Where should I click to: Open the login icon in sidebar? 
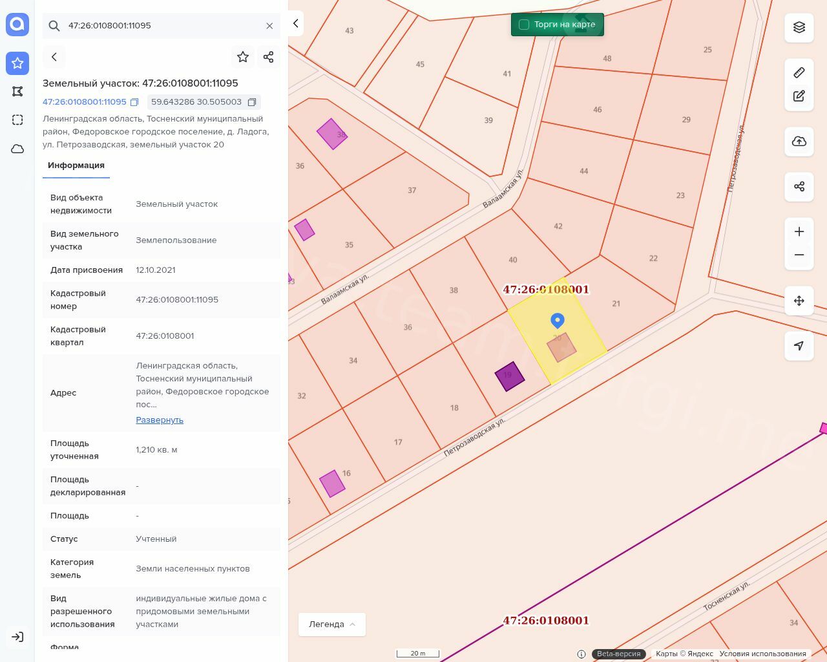tap(17, 637)
